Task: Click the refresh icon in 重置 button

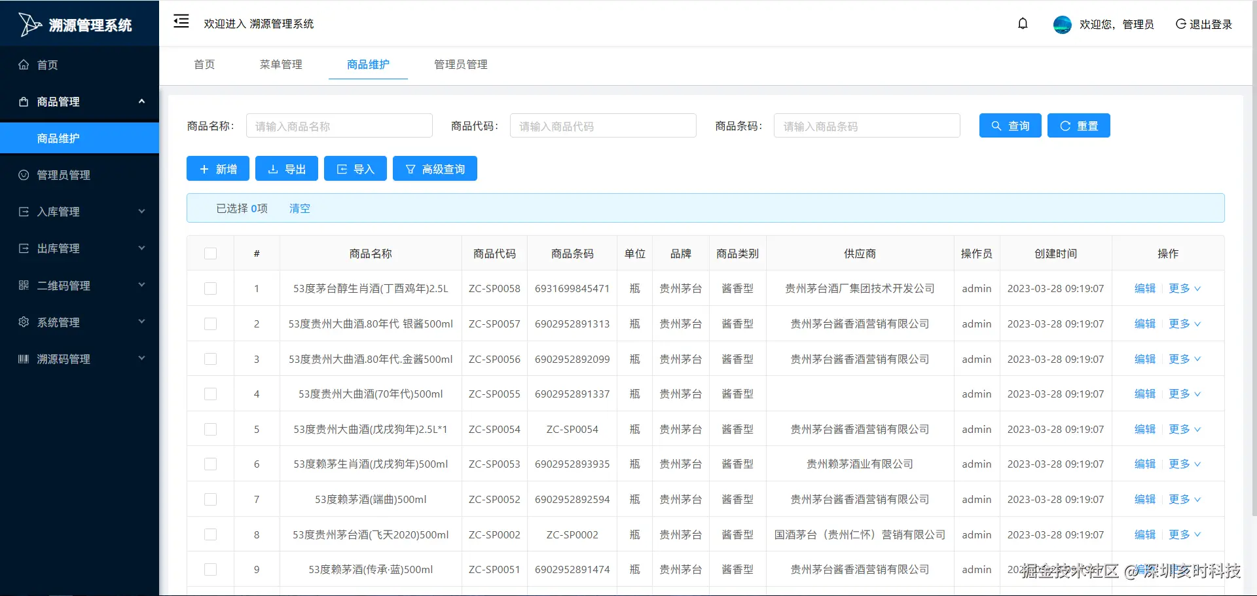Action: (1065, 126)
